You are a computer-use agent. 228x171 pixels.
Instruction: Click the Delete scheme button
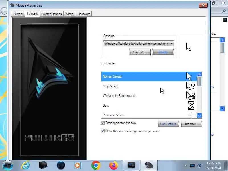click(163, 52)
